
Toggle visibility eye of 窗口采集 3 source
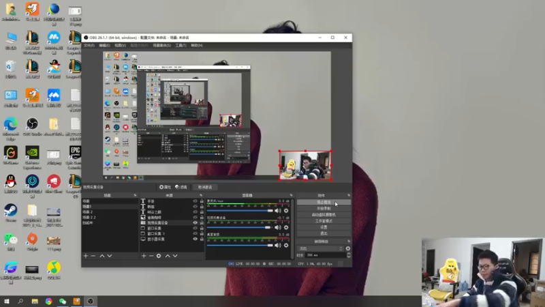pyautogui.click(x=195, y=233)
